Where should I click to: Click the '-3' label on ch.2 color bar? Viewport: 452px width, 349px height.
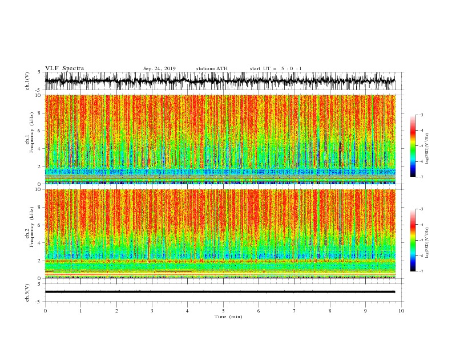click(x=421, y=209)
